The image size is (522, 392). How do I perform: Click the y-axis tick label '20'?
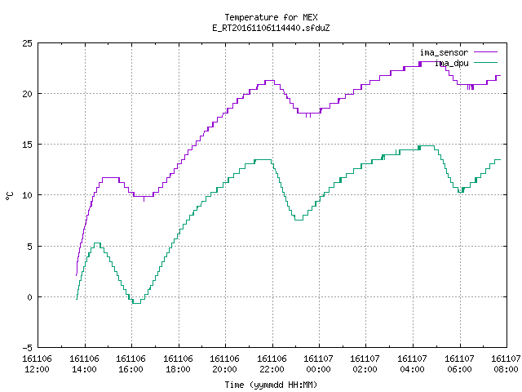click(27, 94)
